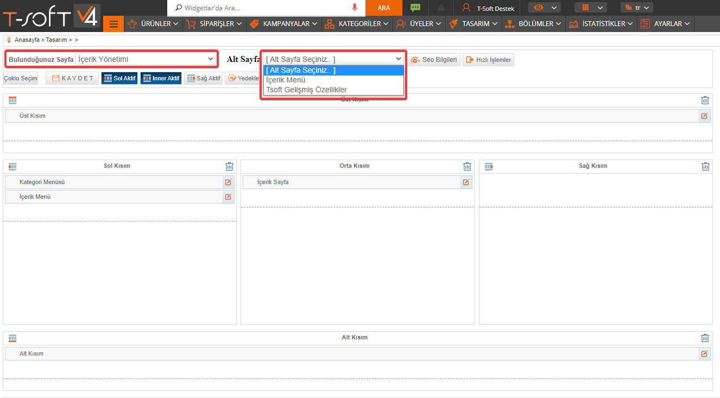The image size is (720, 398).
Task: Open the tr language dropdown
Action: [637, 8]
